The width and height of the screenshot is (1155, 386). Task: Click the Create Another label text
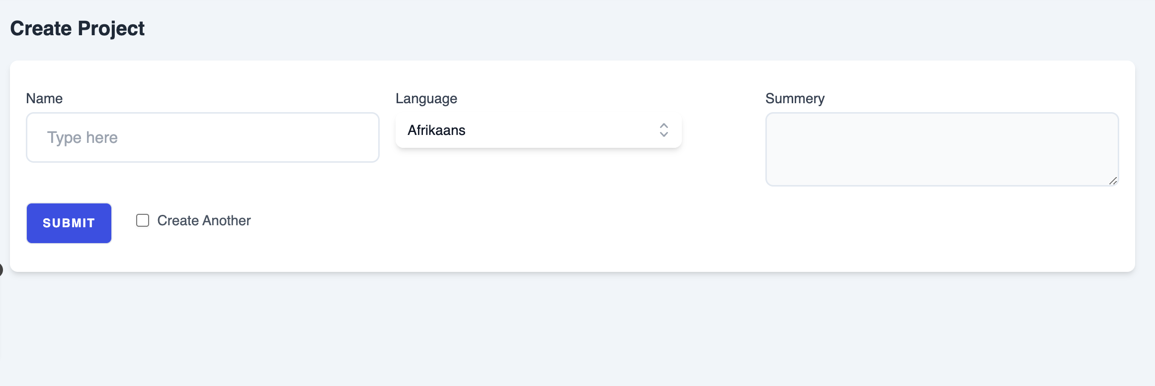click(204, 220)
